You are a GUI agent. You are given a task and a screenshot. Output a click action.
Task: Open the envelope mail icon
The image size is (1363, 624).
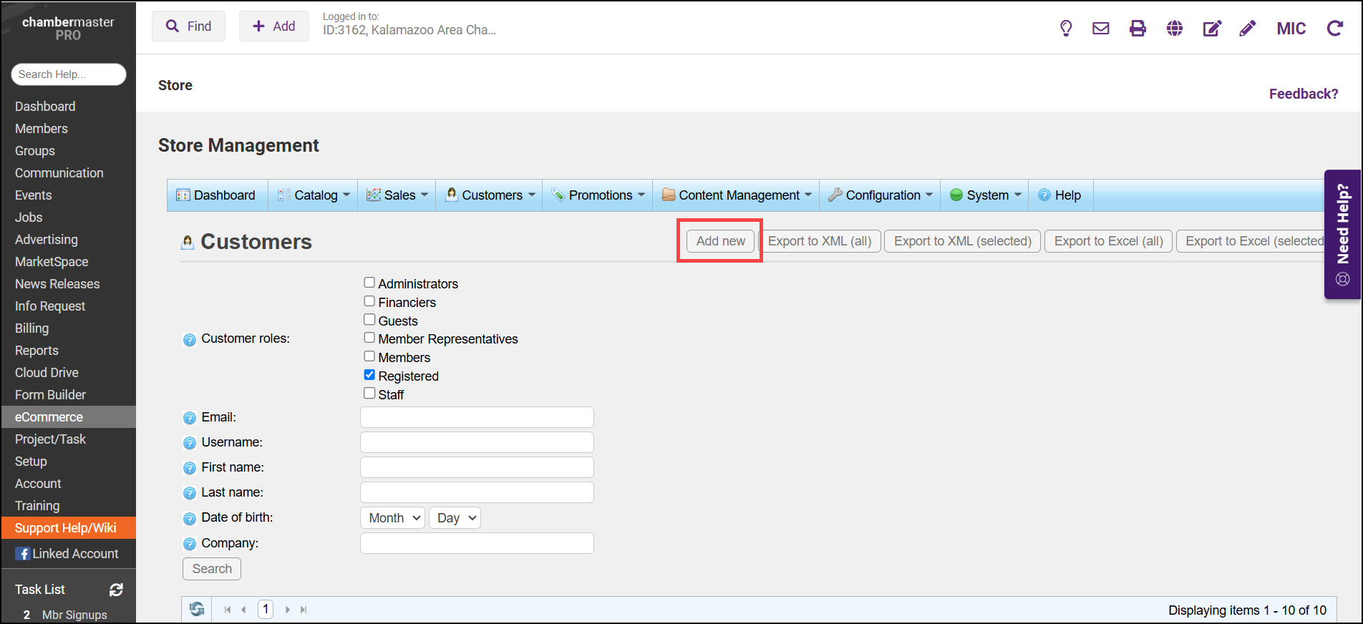tap(1100, 29)
